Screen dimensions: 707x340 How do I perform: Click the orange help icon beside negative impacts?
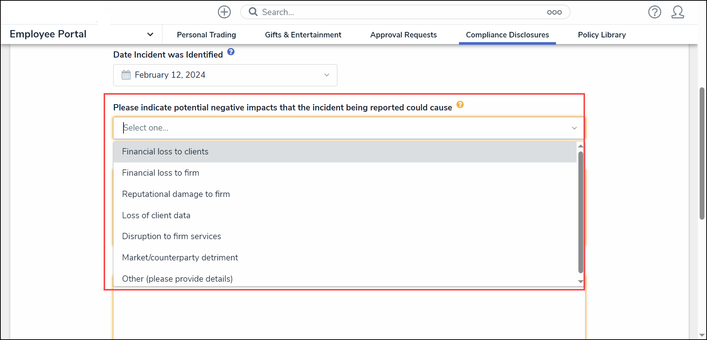(460, 105)
